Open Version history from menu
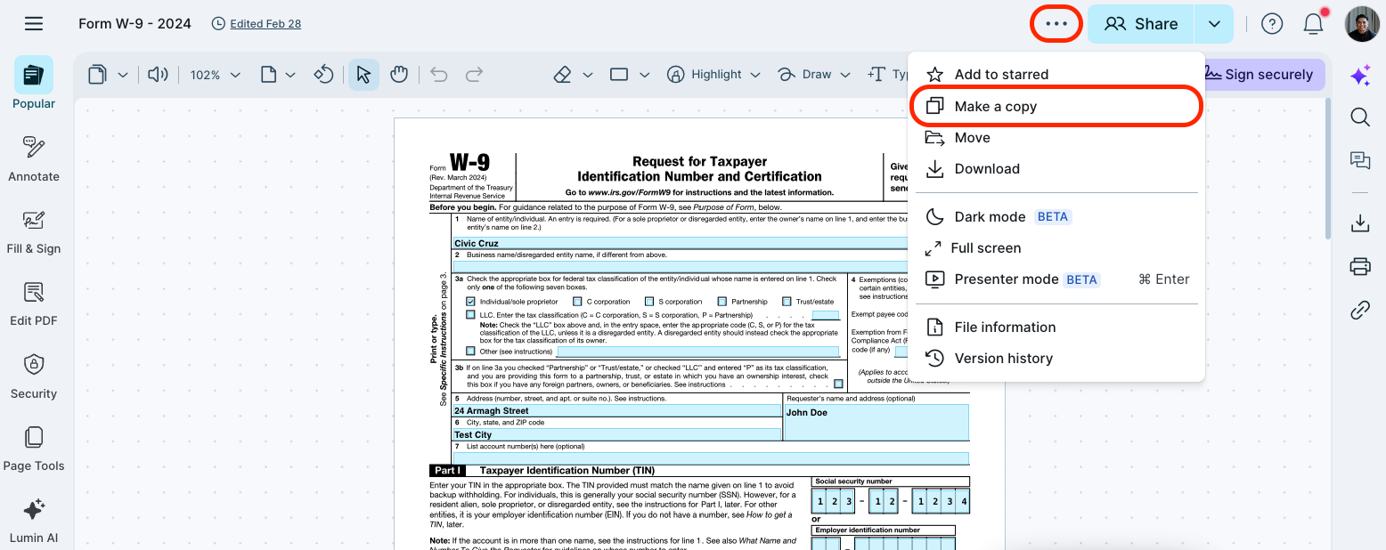1386x550 pixels. click(1056, 359)
